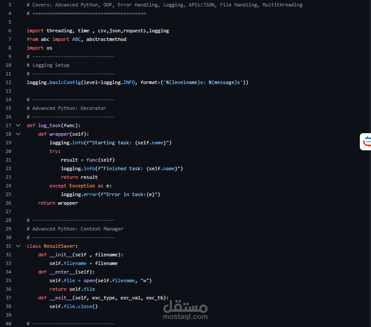The width and height of the screenshot is (371, 327).
Task: Click 'except Exception as e:' line
Action: [x=81, y=186]
